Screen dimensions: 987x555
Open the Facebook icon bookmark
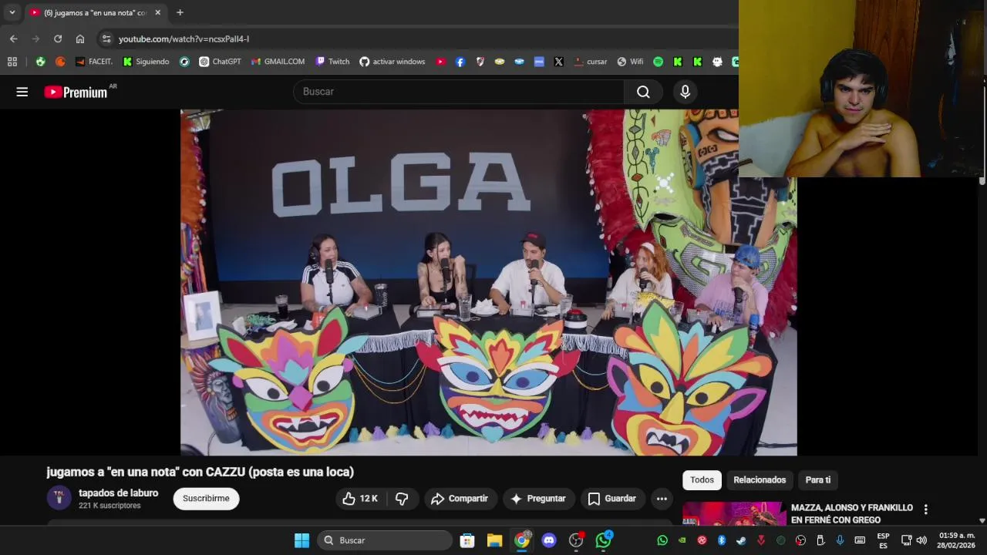pyautogui.click(x=460, y=62)
